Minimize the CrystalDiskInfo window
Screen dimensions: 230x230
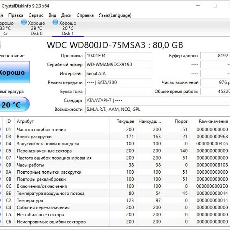(x=198, y=6)
